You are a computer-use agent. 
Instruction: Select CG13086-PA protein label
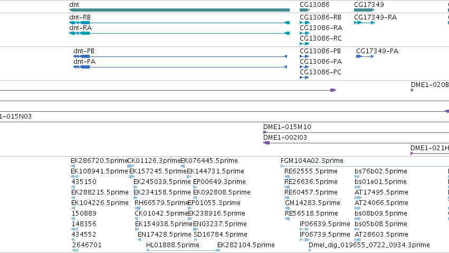(321, 62)
